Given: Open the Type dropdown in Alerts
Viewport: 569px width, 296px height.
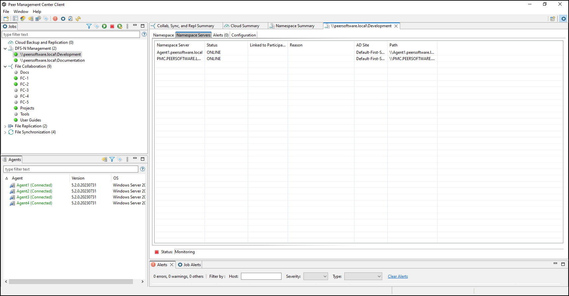Looking at the screenshot, I should click(x=363, y=276).
